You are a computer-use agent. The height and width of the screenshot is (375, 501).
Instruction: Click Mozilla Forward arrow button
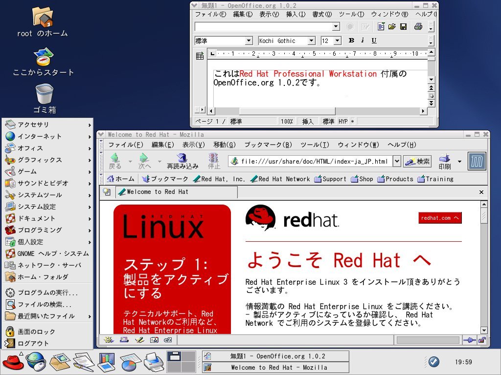click(x=144, y=161)
